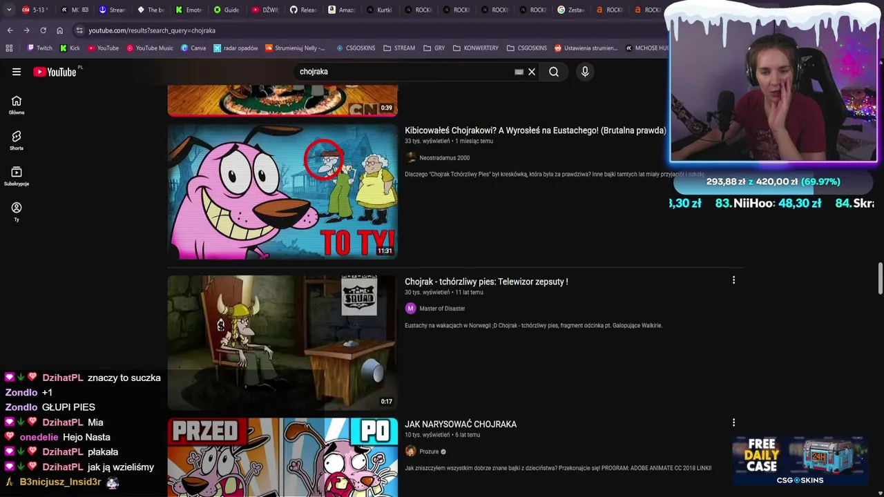This screenshot has width=884, height=497.
Task: Open the on-screen keyboard icon in search
Action: pos(519,72)
